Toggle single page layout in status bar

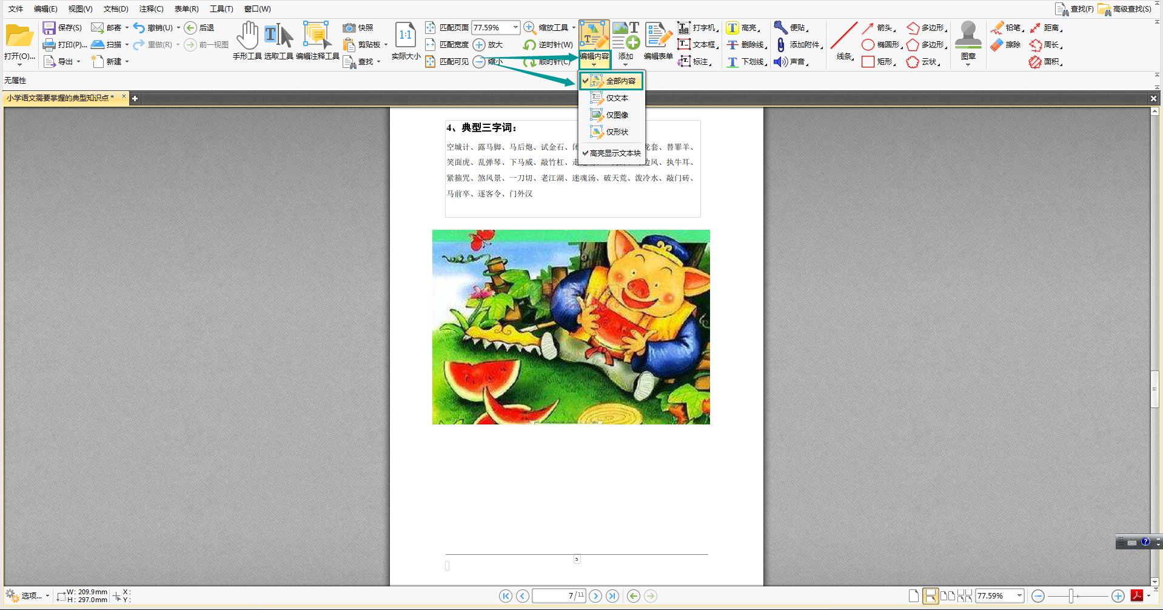(x=914, y=596)
